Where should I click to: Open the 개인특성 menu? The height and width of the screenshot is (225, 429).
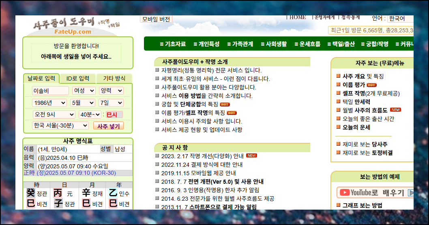206,44
